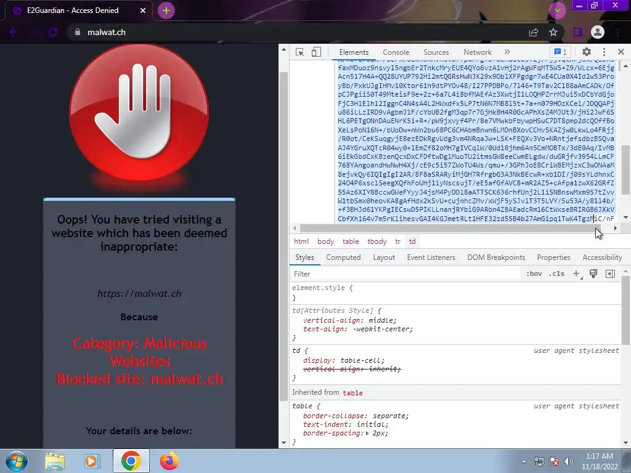Expand the border-spacing property triangle
This screenshot has height=473, width=631.
(367, 433)
